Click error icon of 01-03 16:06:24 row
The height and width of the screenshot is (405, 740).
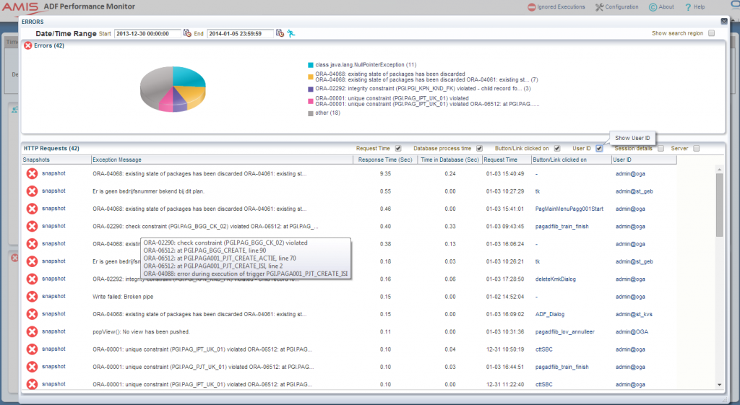tap(32, 244)
